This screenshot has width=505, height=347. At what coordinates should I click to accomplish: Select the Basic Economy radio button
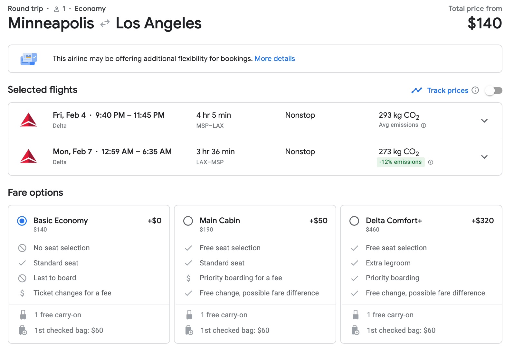click(22, 221)
